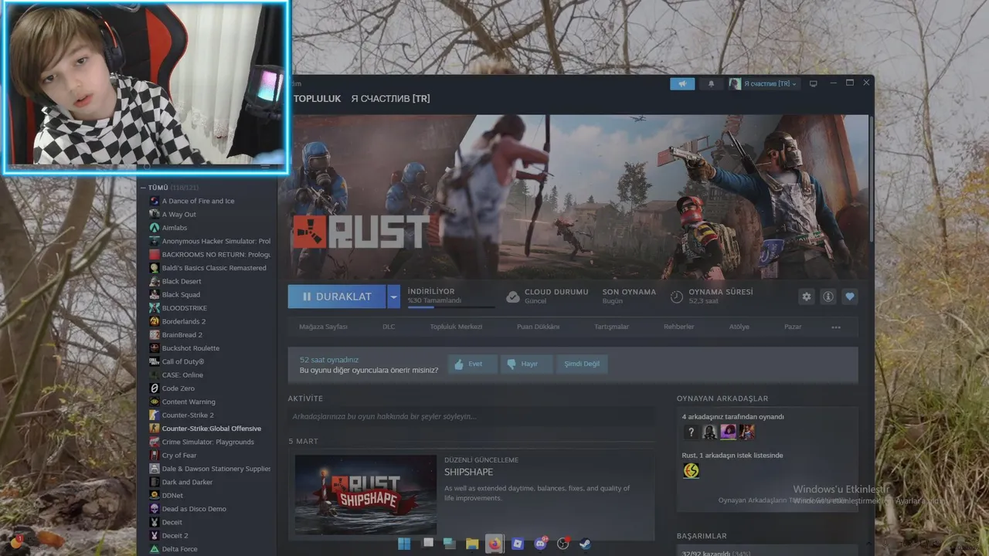Show Rust game info icon
The image size is (989, 556).
(x=828, y=297)
